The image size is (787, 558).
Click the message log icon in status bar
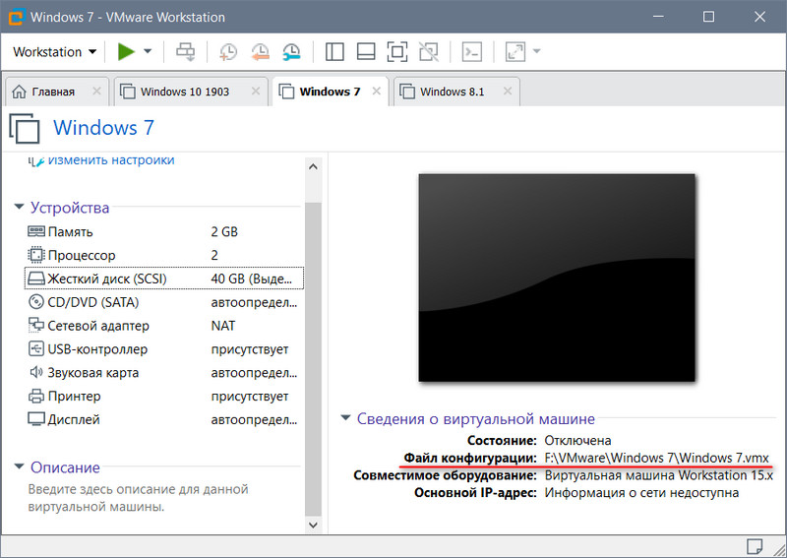[755, 546]
